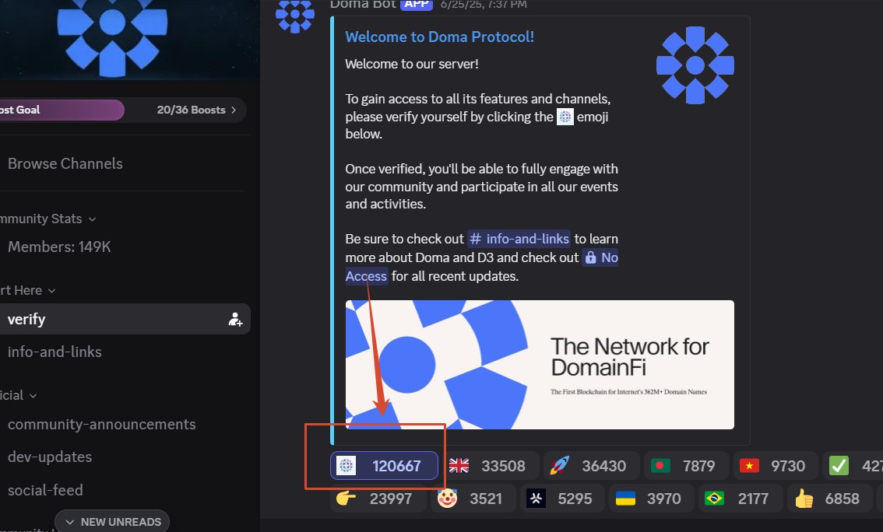The height and width of the screenshot is (532, 883).
Task: Open the info-and-links channel mention
Action: [x=519, y=239]
